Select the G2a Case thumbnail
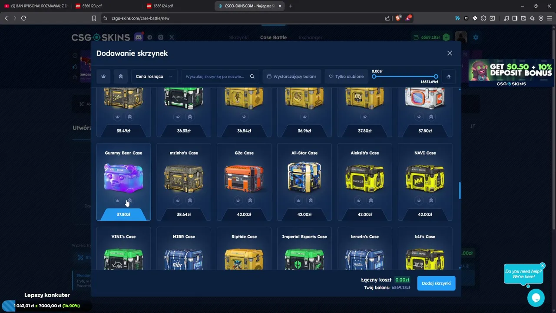This screenshot has height=313, width=556. pyautogui.click(x=244, y=177)
